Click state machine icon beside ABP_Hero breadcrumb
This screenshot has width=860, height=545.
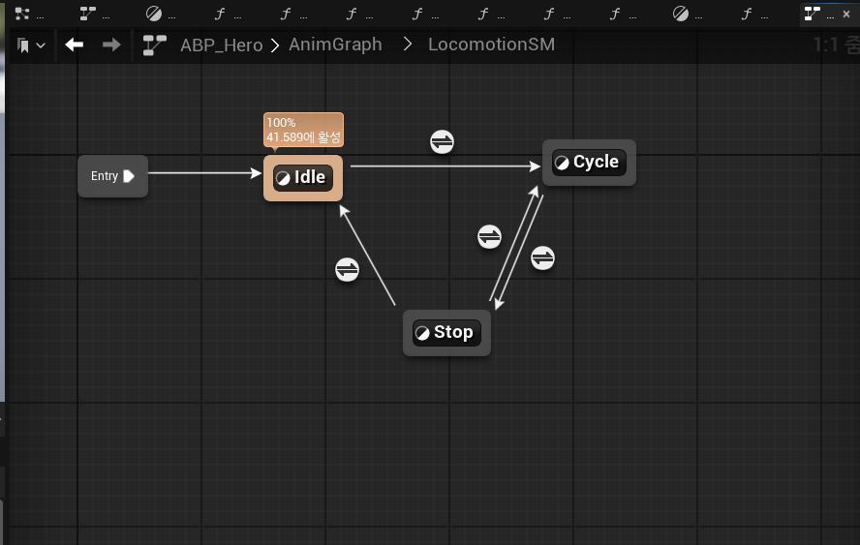click(x=155, y=45)
